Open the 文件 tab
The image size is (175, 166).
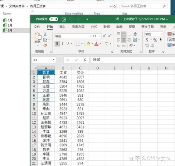click(37, 27)
